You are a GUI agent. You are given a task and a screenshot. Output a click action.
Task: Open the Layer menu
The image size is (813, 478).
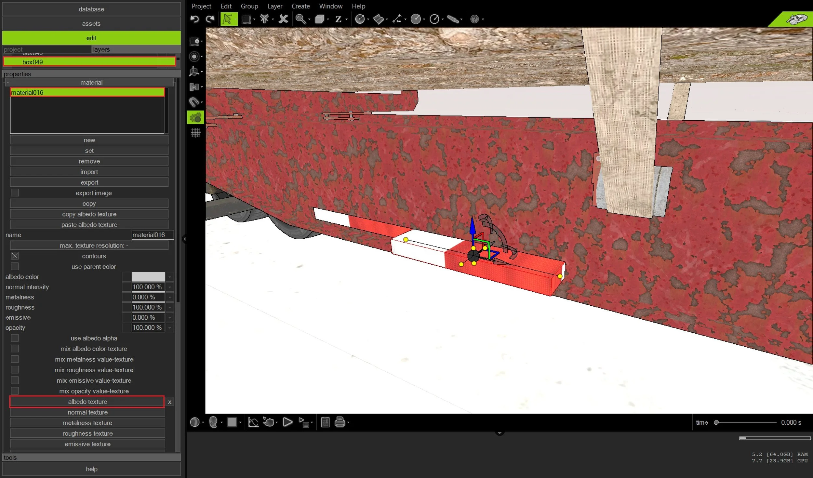[274, 6]
